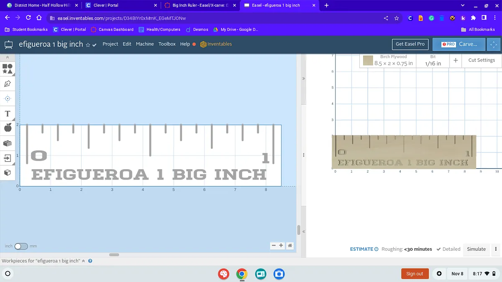Open the Shapes tool in the sidebar

coord(8,69)
